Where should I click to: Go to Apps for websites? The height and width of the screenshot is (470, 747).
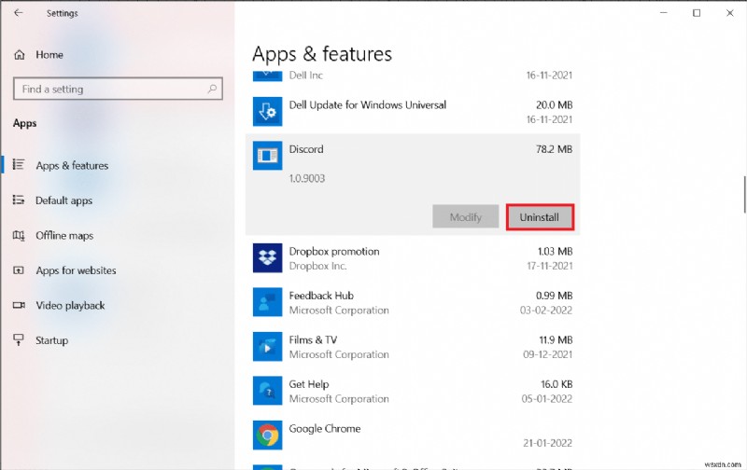pos(76,270)
